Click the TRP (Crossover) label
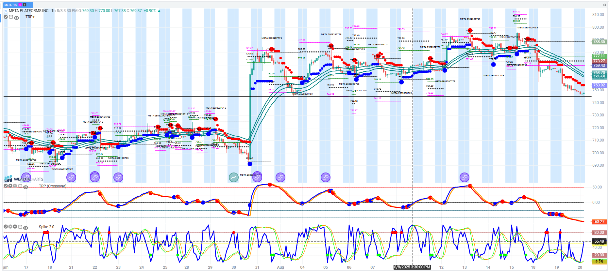This screenshot has width=609, height=271. (x=53, y=186)
